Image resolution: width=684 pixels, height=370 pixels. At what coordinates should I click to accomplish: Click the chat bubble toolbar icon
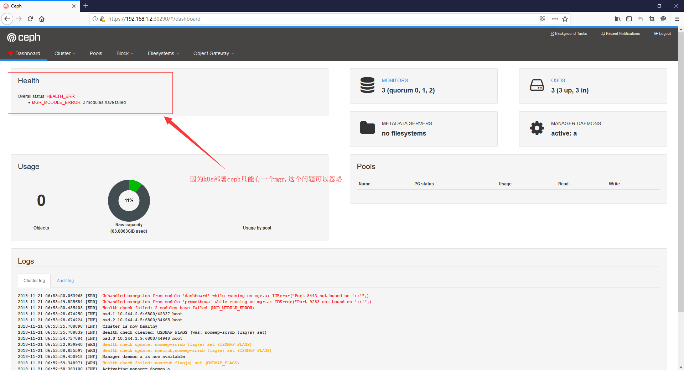coord(663,19)
